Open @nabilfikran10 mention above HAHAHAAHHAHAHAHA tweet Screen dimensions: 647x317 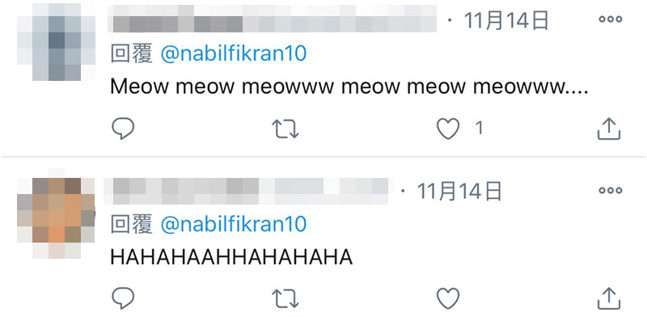[234, 224]
